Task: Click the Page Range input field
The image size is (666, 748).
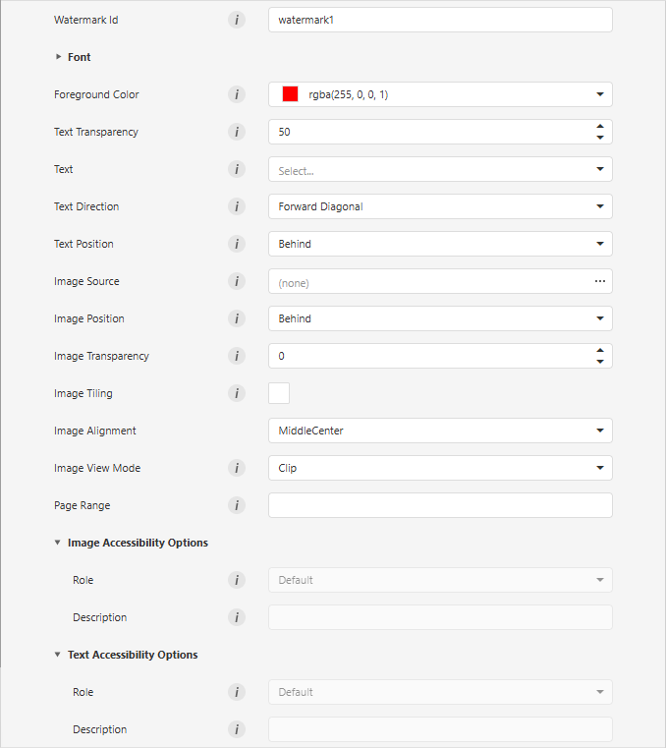Action: pos(440,505)
